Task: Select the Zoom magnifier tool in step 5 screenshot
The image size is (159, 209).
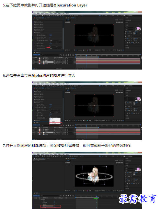Action: pyautogui.click(x=38, y=16)
